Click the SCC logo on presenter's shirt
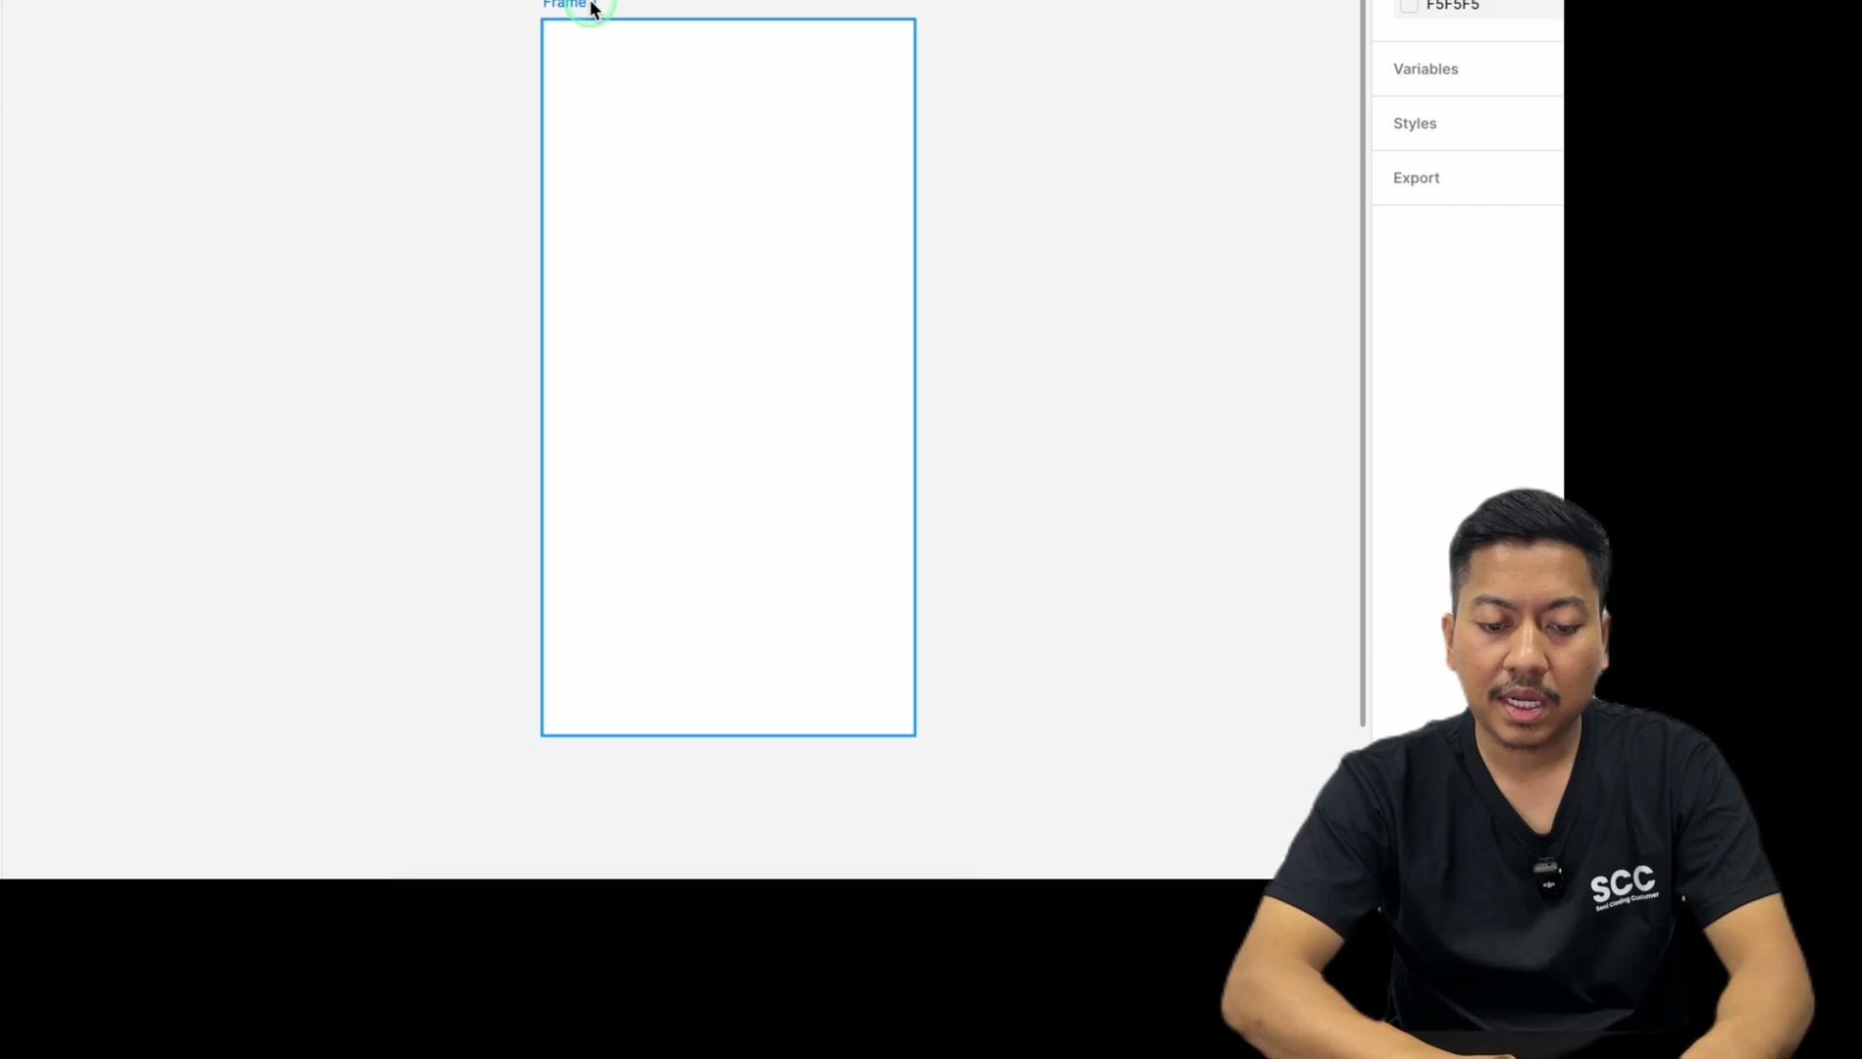 click(x=1624, y=886)
